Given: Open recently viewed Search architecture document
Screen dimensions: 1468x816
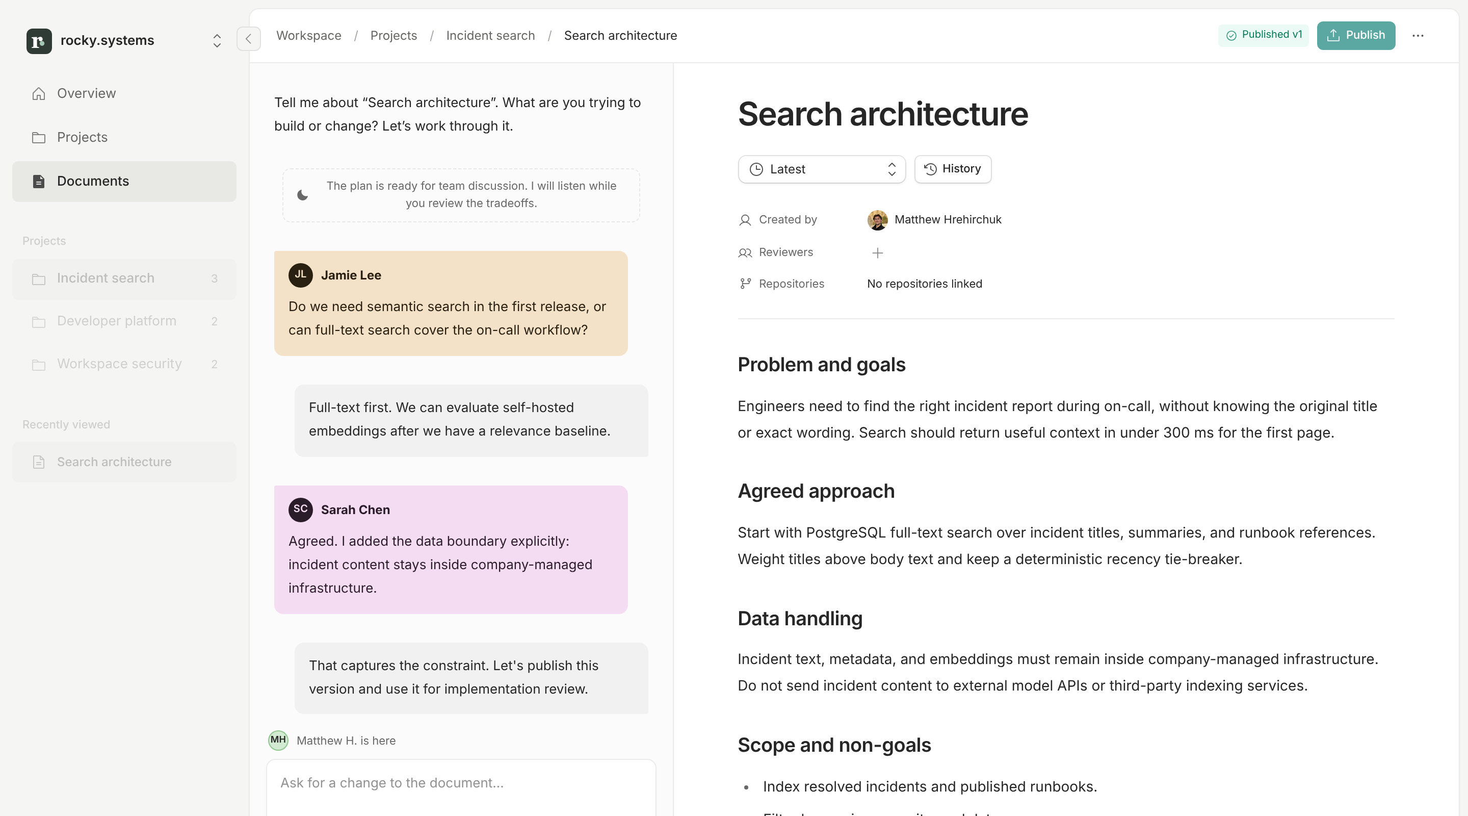Looking at the screenshot, I should pos(124,462).
